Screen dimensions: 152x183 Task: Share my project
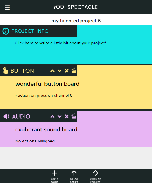point(95,176)
